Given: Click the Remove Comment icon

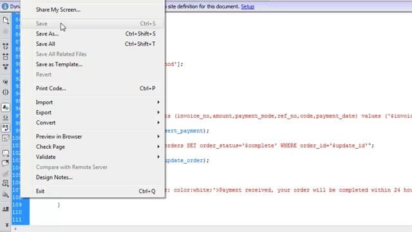Looking at the screenshot, I should [x=6, y=163].
